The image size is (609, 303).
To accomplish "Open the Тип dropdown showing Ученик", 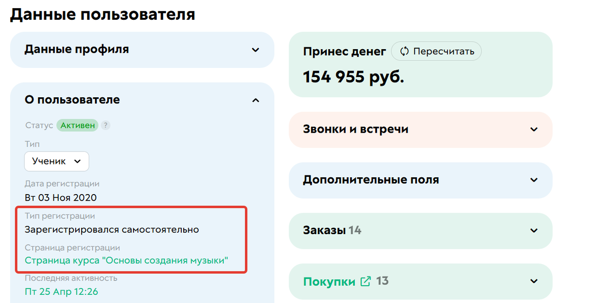I will click(56, 161).
